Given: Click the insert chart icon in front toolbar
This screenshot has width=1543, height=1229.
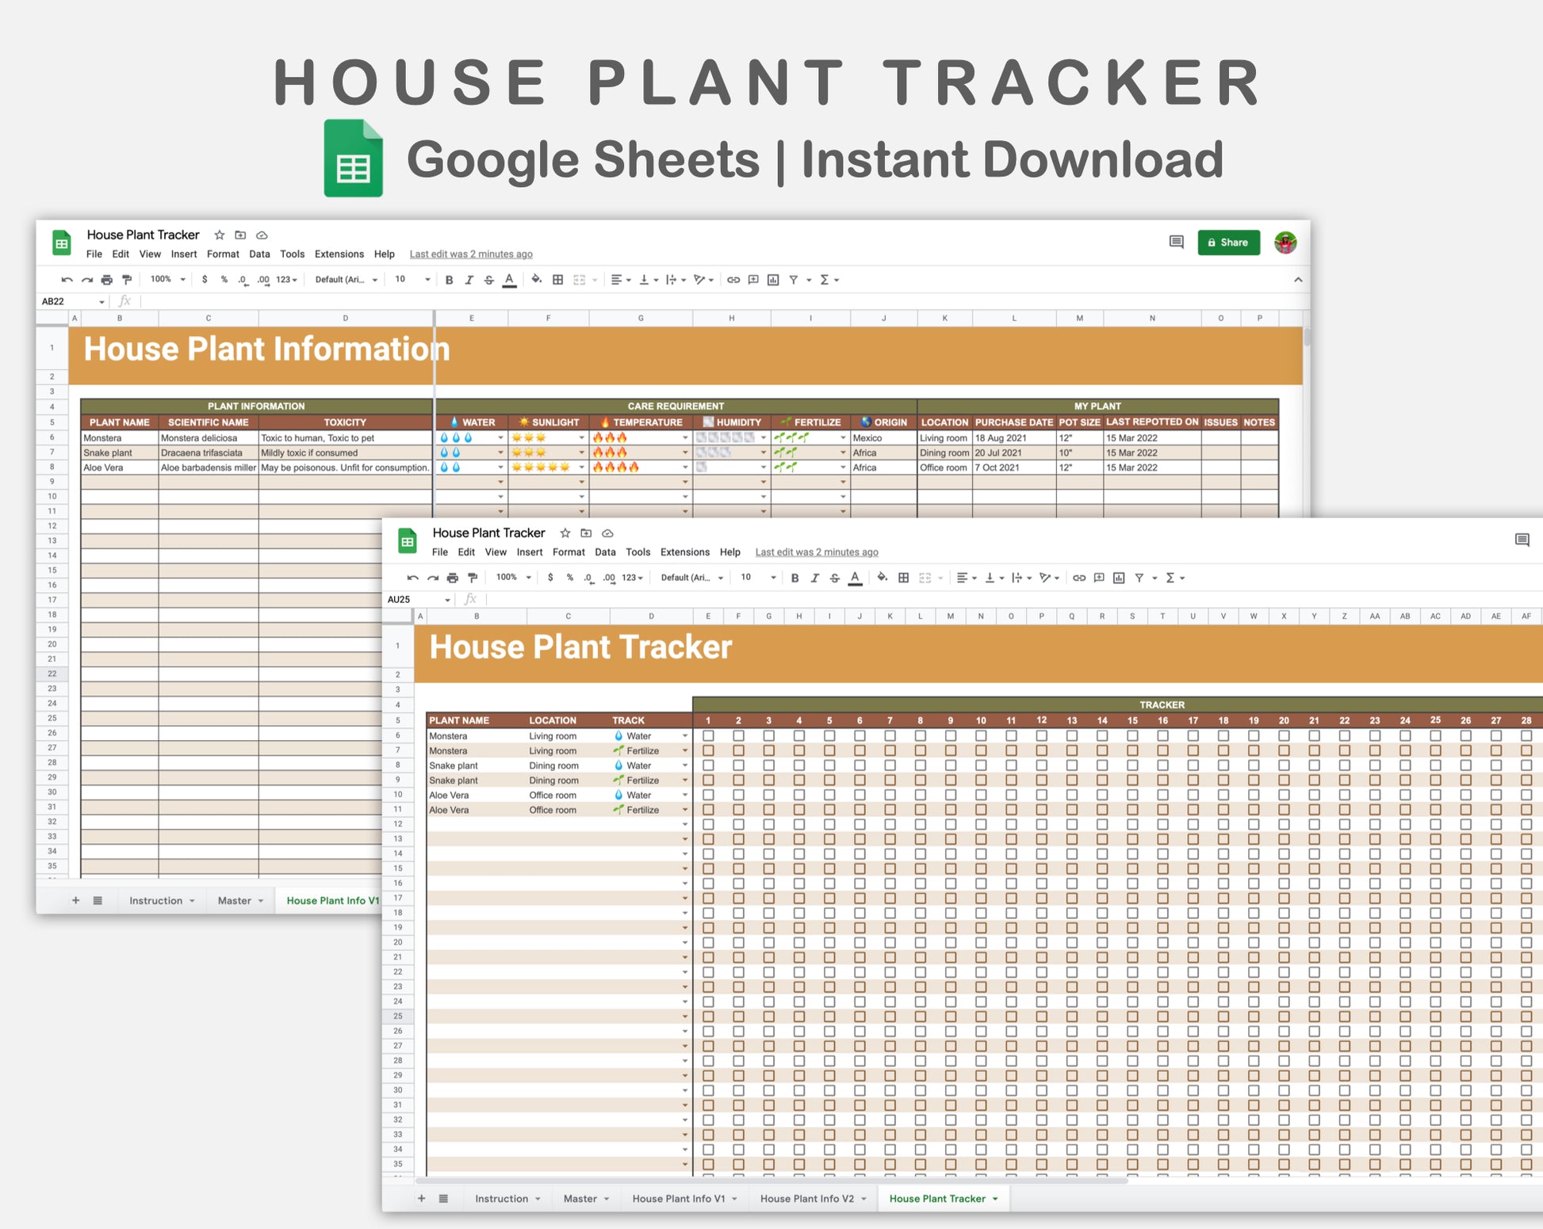Looking at the screenshot, I should point(1119,578).
